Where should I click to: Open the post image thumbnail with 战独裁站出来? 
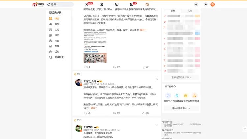click(x=95, y=47)
